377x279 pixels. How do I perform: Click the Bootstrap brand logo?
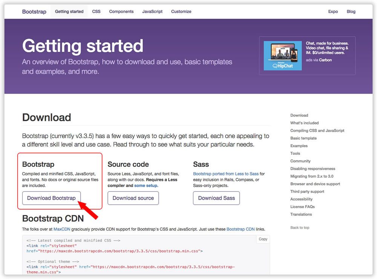(34, 11)
